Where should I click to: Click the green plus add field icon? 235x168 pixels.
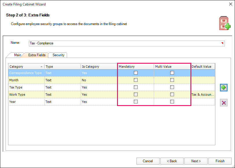coord(223,88)
